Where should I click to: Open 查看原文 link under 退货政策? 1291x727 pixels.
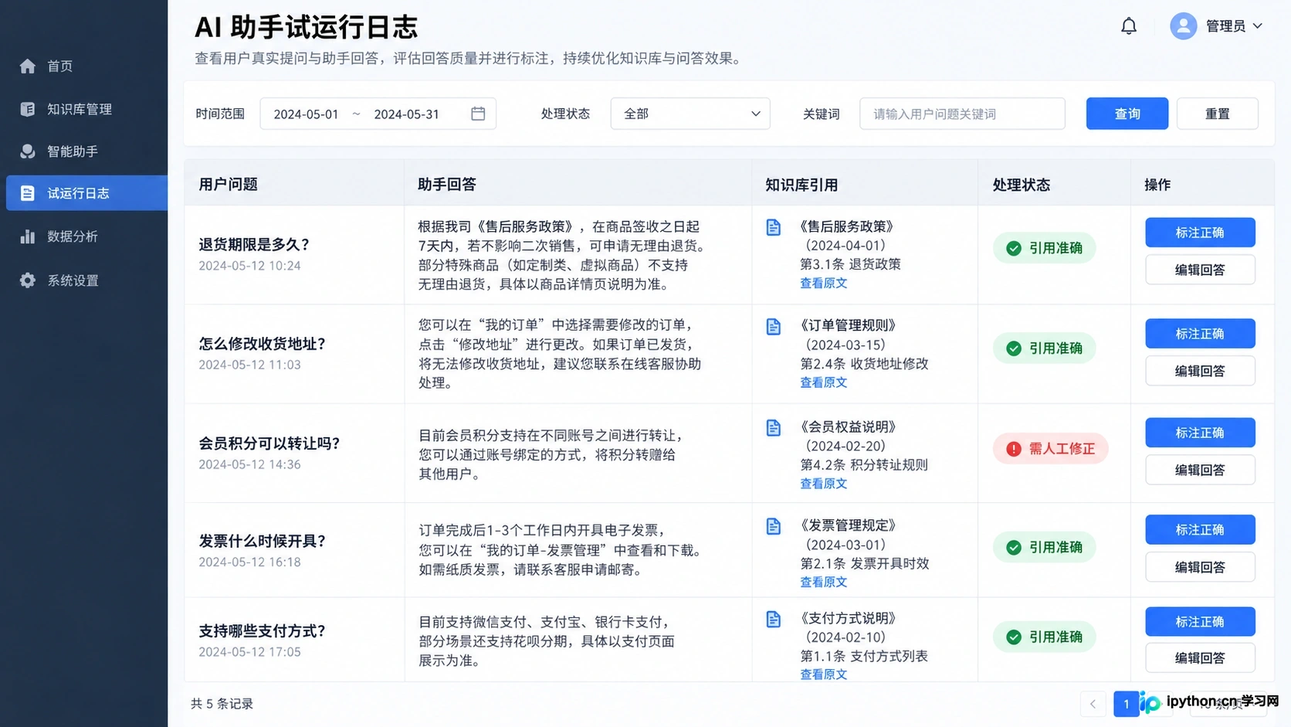(823, 284)
